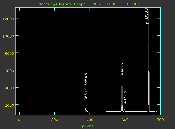Select the 4077.8 line label
The height and width of the screenshot is (129, 175).
[x=125, y=97]
